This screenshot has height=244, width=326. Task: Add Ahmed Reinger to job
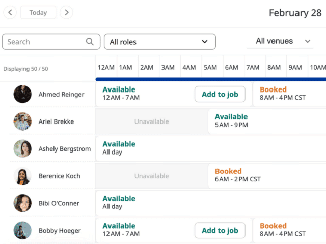point(220,94)
